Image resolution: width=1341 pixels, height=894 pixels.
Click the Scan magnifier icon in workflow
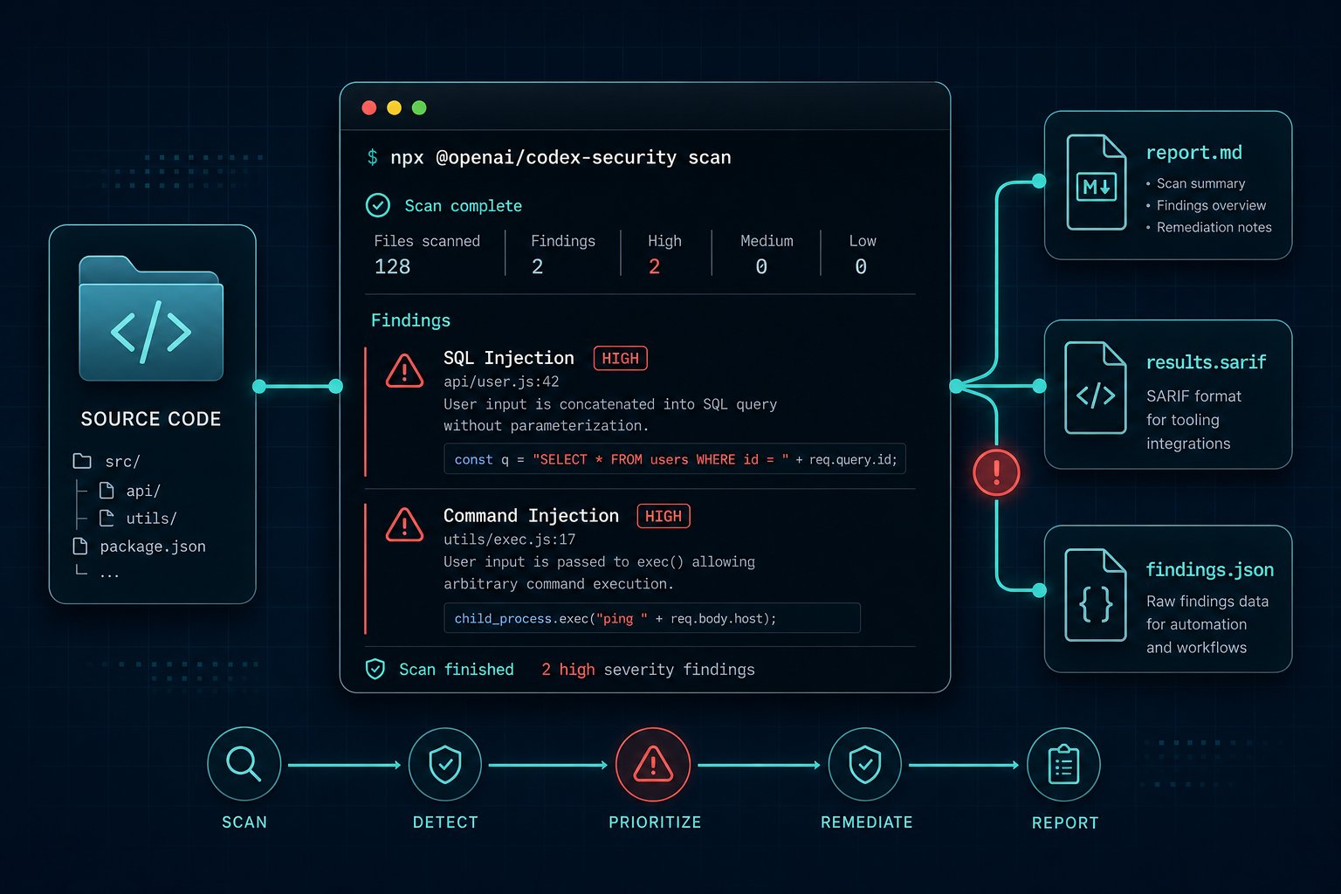[x=244, y=764]
